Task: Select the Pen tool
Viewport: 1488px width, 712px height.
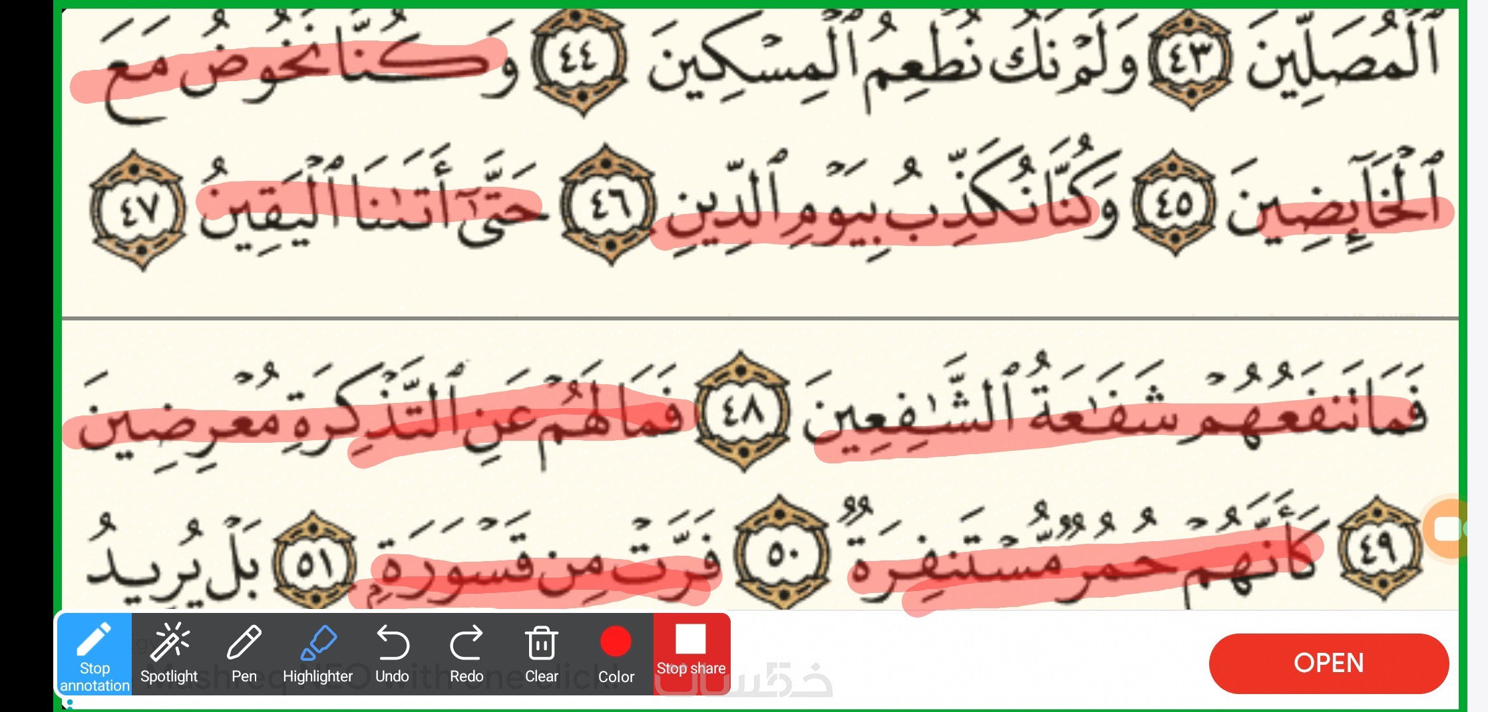Action: pos(244,655)
